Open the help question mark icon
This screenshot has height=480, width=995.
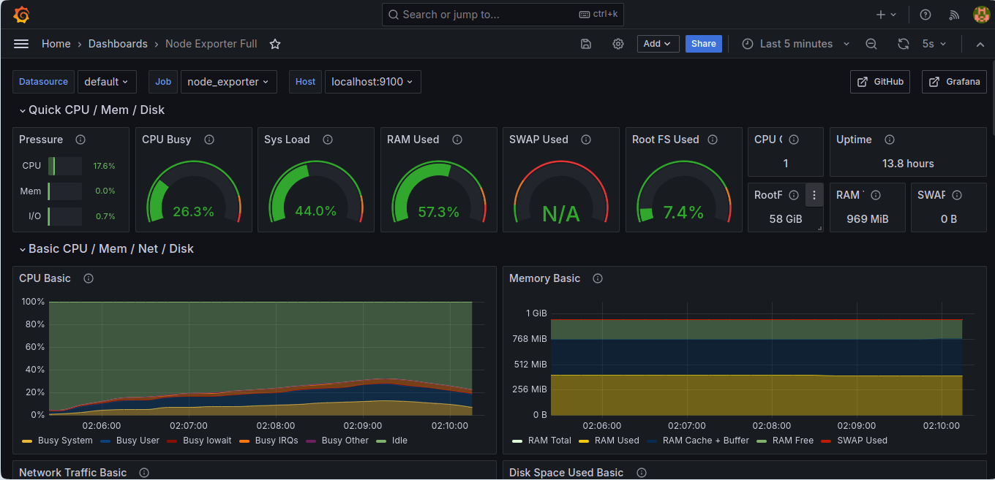coord(925,15)
